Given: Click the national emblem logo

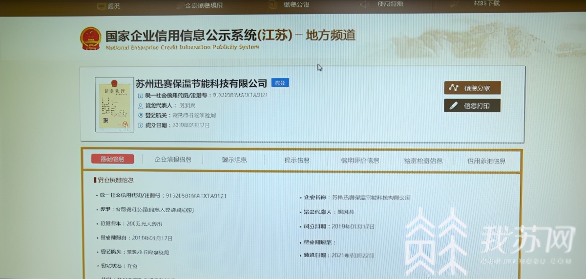Looking at the screenshot, I should tap(90, 38).
